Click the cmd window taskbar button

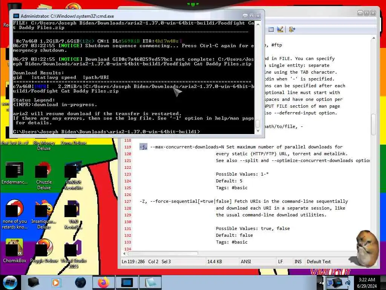(x=127, y=282)
